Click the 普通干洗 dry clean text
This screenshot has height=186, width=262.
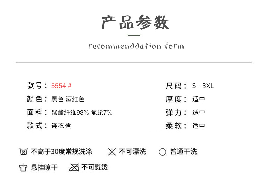(x=184, y=152)
